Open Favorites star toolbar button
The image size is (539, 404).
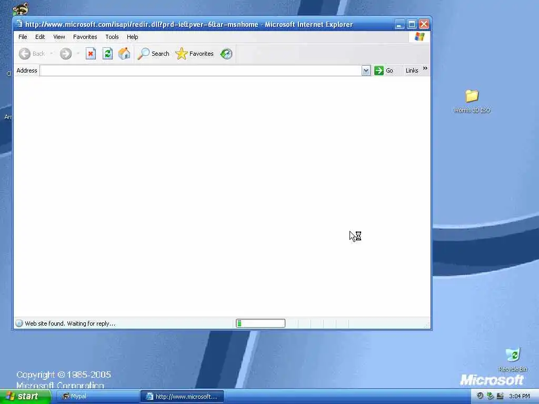(195, 54)
